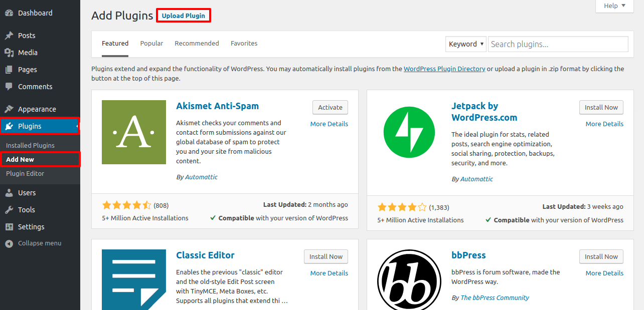The height and width of the screenshot is (310, 644).
Task: Open More Details for Akismet Anti-Spam
Action: tap(329, 124)
